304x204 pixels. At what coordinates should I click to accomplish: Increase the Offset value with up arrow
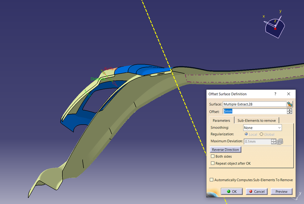click(x=290, y=110)
